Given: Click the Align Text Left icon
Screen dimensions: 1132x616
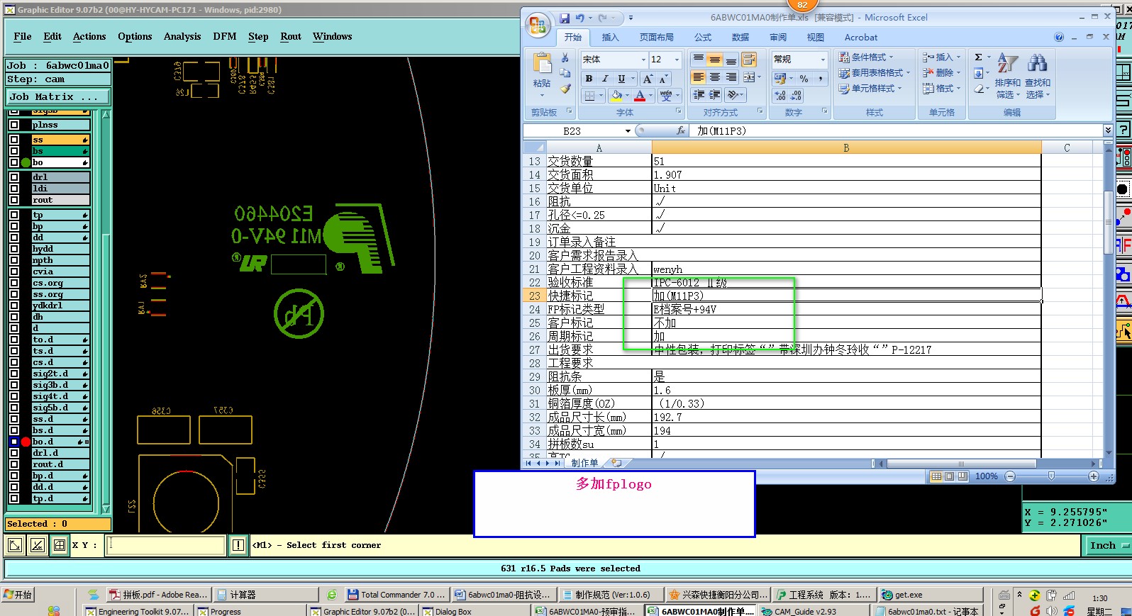Looking at the screenshot, I should pos(699,77).
